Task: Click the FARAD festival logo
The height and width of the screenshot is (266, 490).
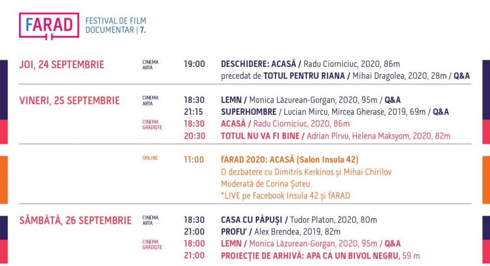Action: click(x=49, y=26)
